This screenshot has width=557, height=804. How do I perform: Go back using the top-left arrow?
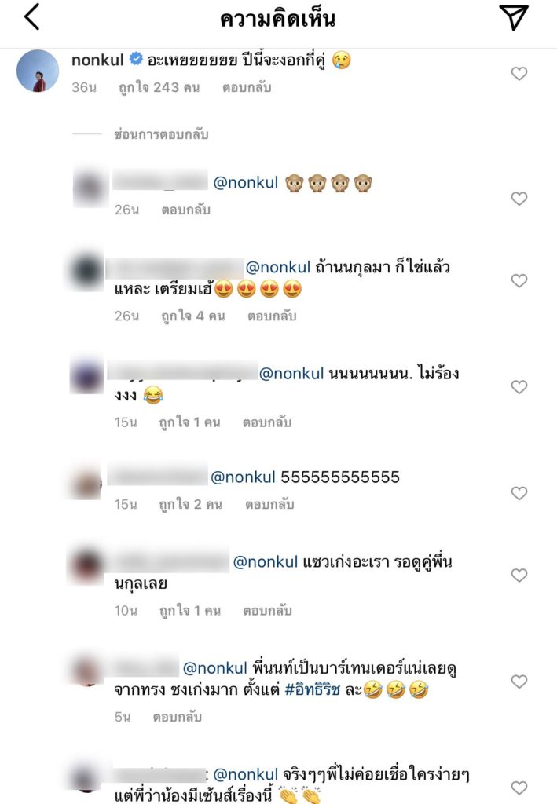(31, 16)
